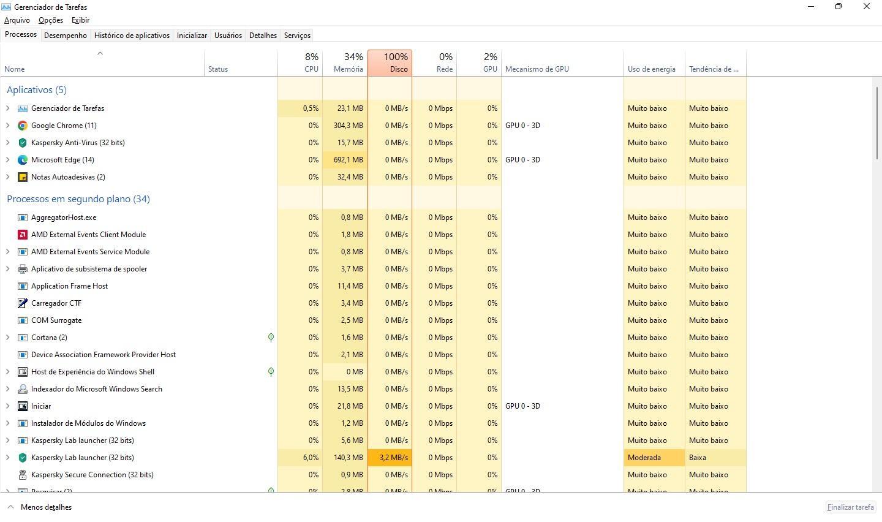Click the Processos em segundo plano (34) heading
This screenshot has height=522, width=882.
78,199
